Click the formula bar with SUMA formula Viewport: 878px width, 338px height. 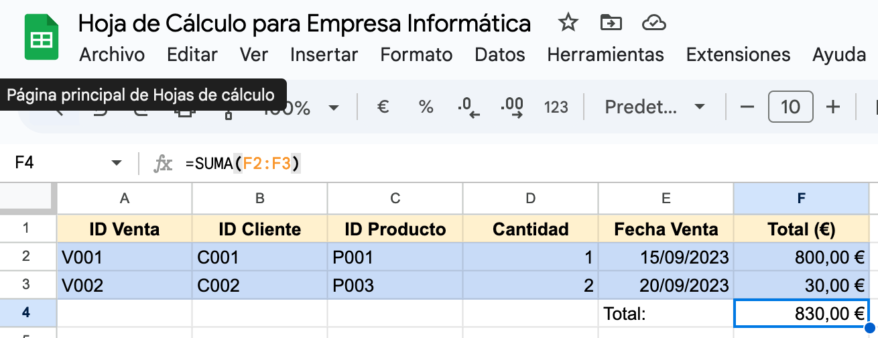[469, 163]
